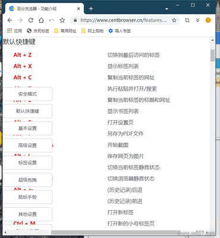This screenshot has width=220, height=238.
Task: Open the 应用 apps shortcut
Action: tap(14, 31)
